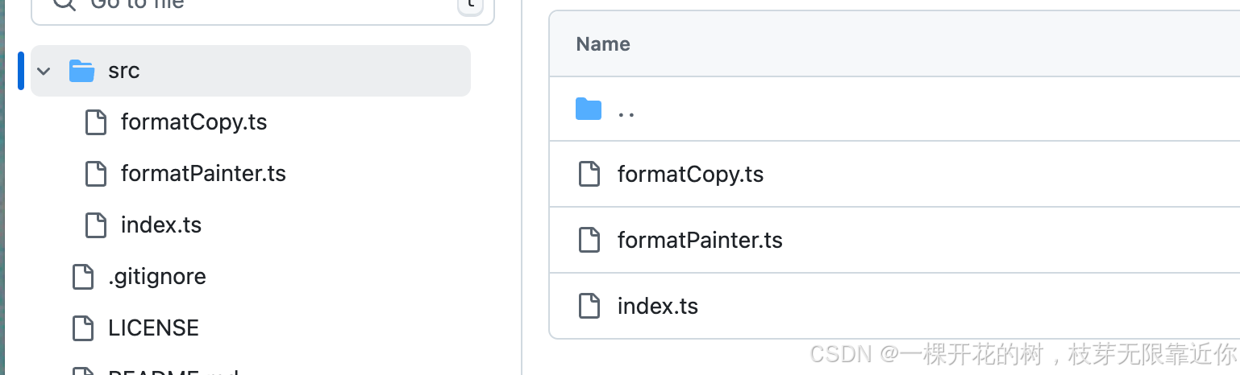Click the src folder icon in tree

pos(81,71)
